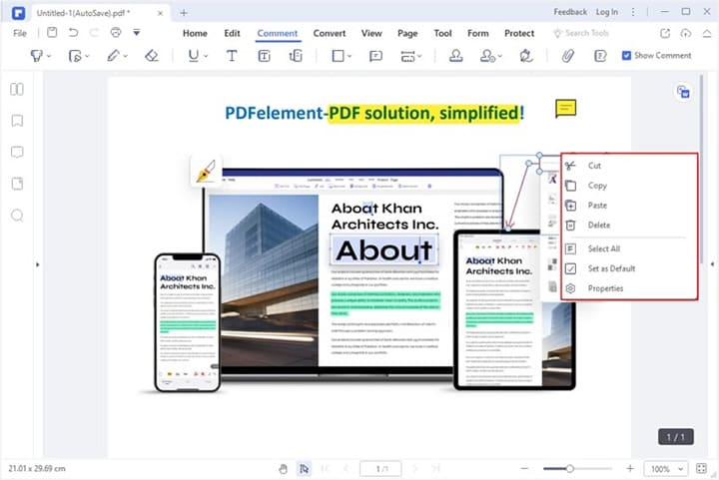Choose Cut from the context menu
Viewport: 719px width, 480px height.
(629, 166)
